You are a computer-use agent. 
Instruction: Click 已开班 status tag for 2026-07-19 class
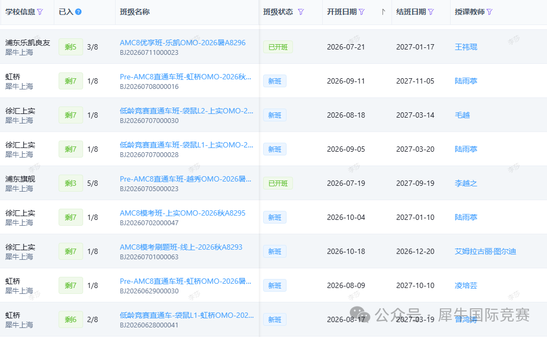(278, 183)
